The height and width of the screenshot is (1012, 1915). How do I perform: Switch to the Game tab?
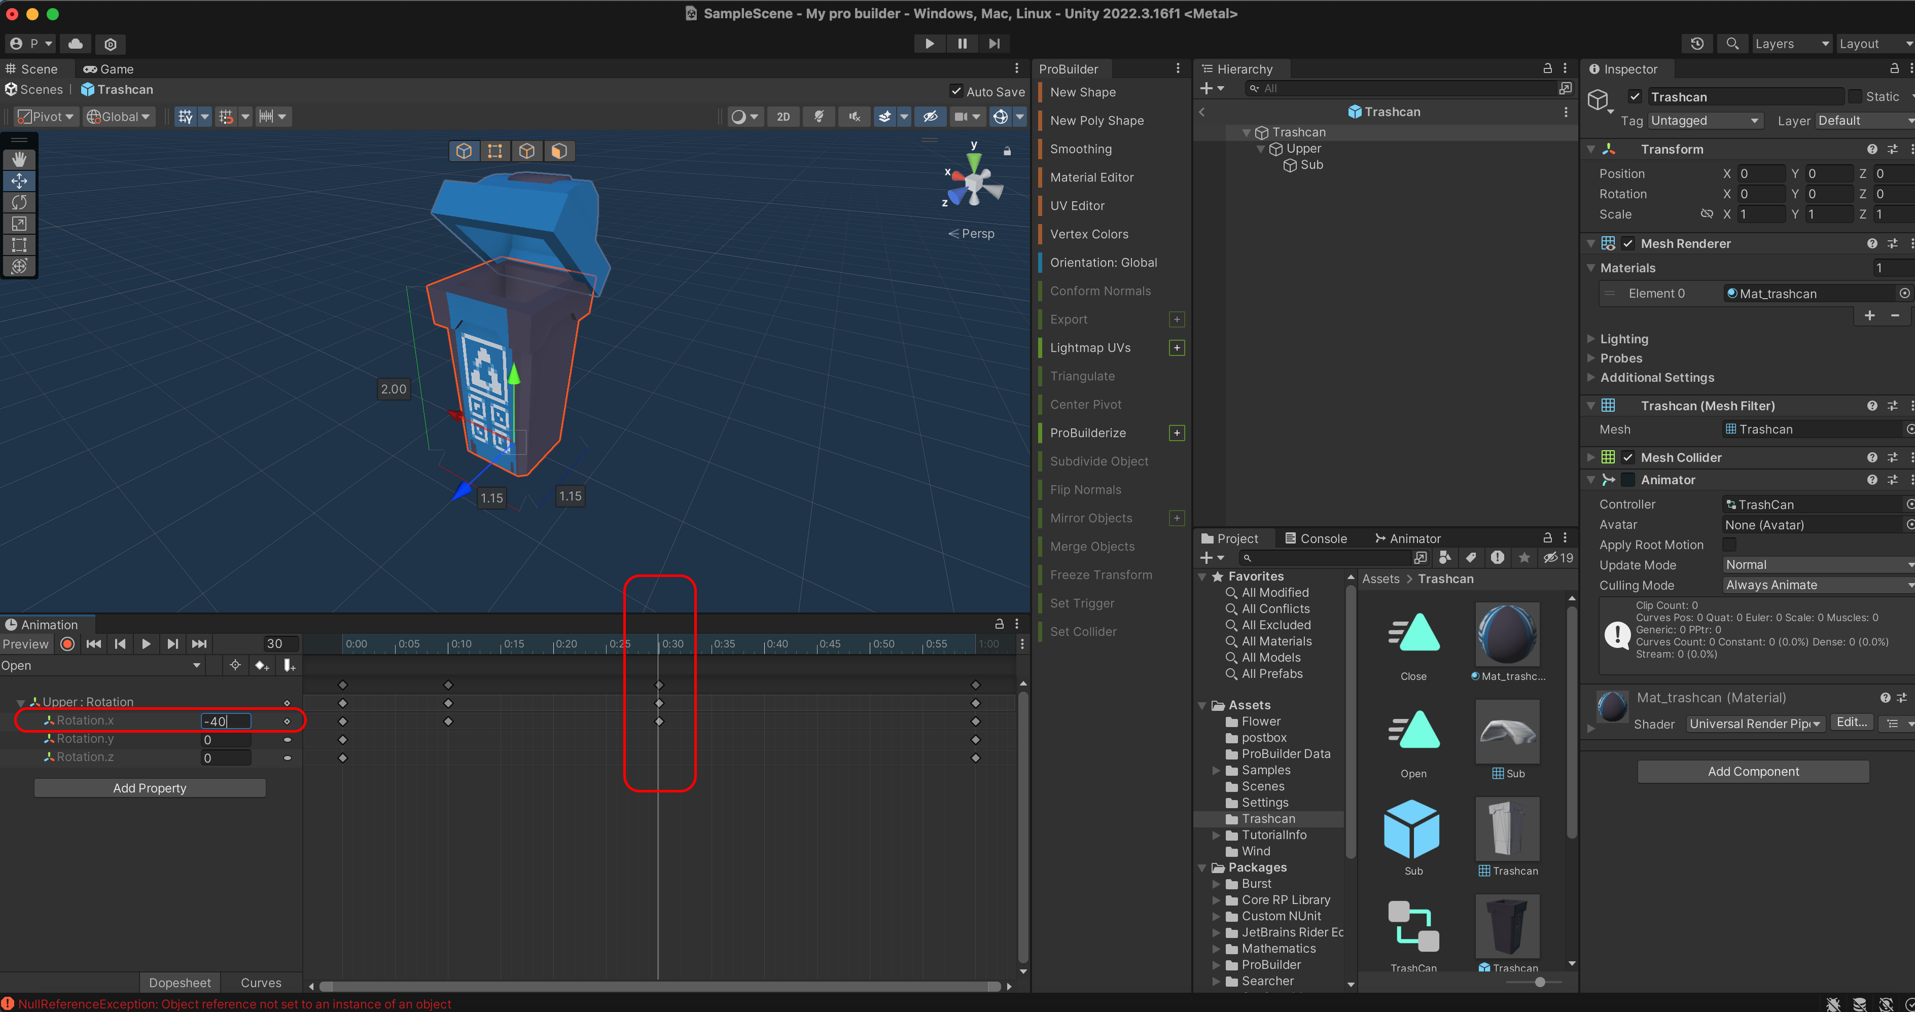point(109,69)
